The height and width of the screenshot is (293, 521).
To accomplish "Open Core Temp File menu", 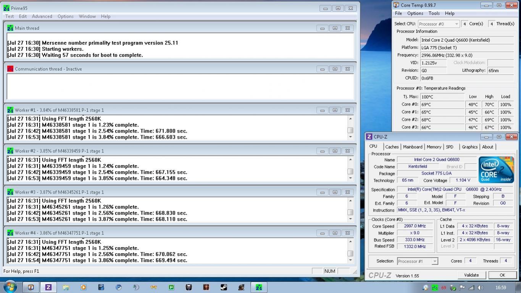I will (398, 13).
